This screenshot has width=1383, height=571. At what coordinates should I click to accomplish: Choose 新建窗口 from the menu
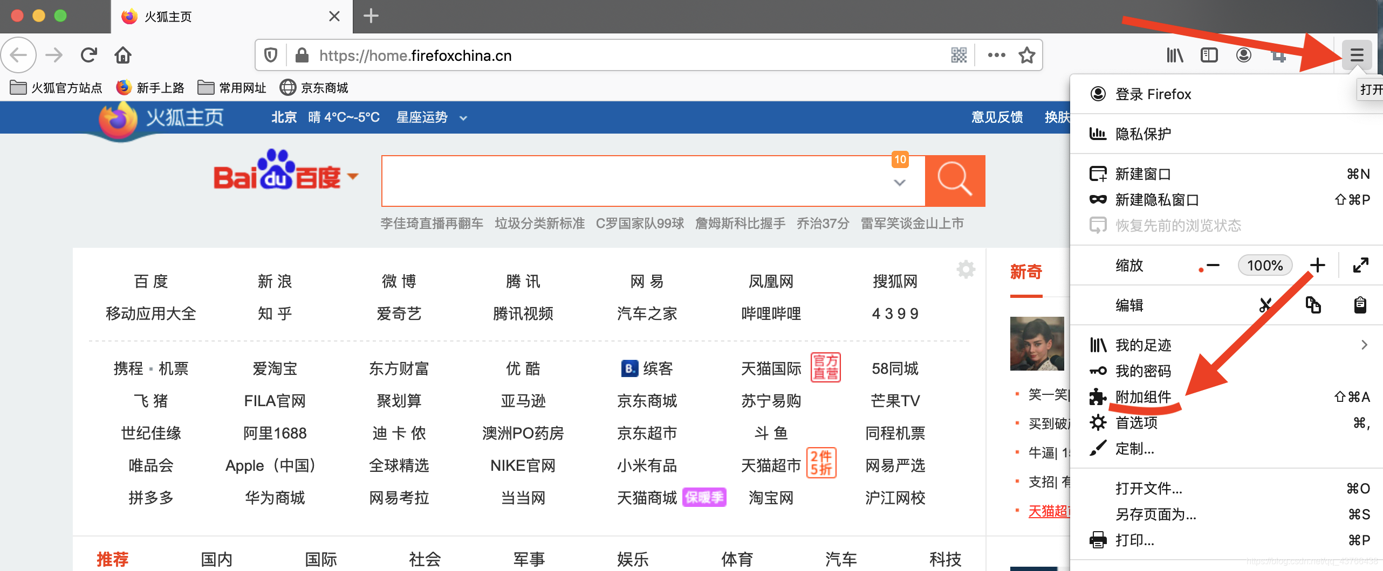1227,174
